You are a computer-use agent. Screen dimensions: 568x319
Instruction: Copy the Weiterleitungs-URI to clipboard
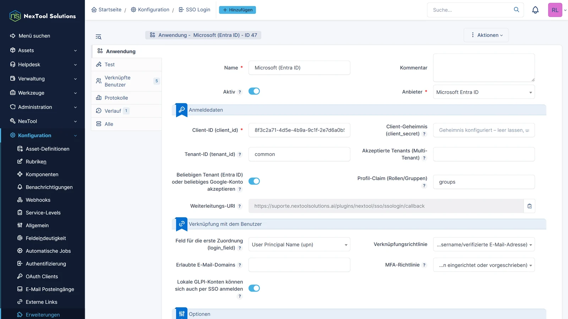pos(529,206)
